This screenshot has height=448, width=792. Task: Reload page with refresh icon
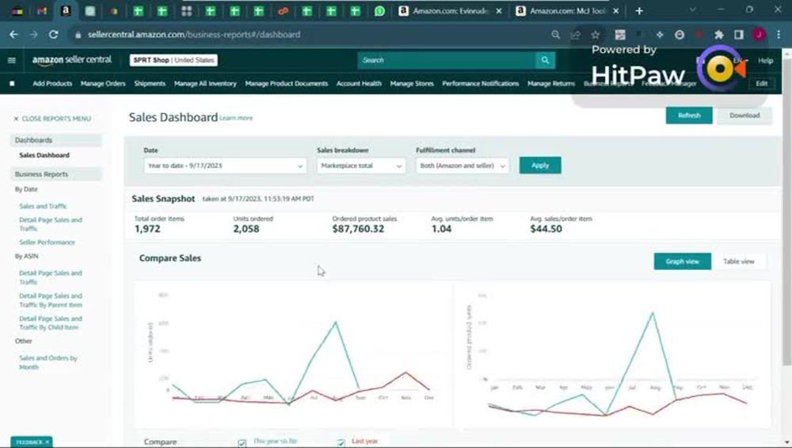pyautogui.click(x=54, y=35)
